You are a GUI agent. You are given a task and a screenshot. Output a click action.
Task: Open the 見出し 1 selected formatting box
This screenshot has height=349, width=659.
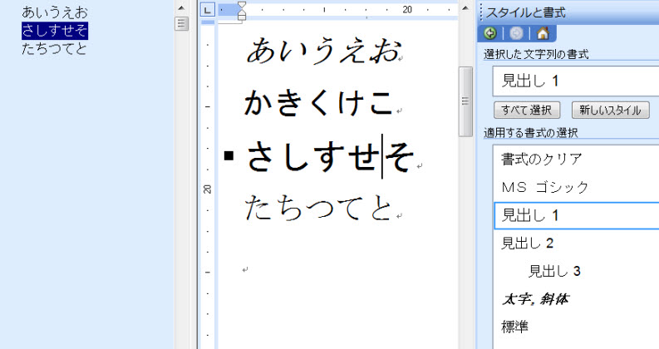(575, 81)
